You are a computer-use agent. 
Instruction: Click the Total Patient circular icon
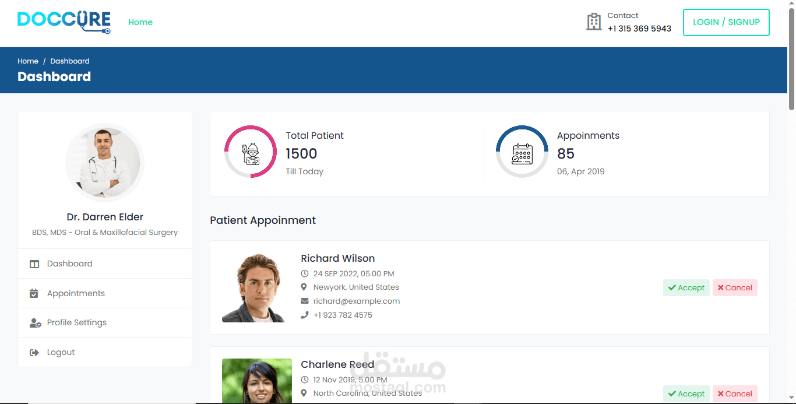click(x=251, y=152)
